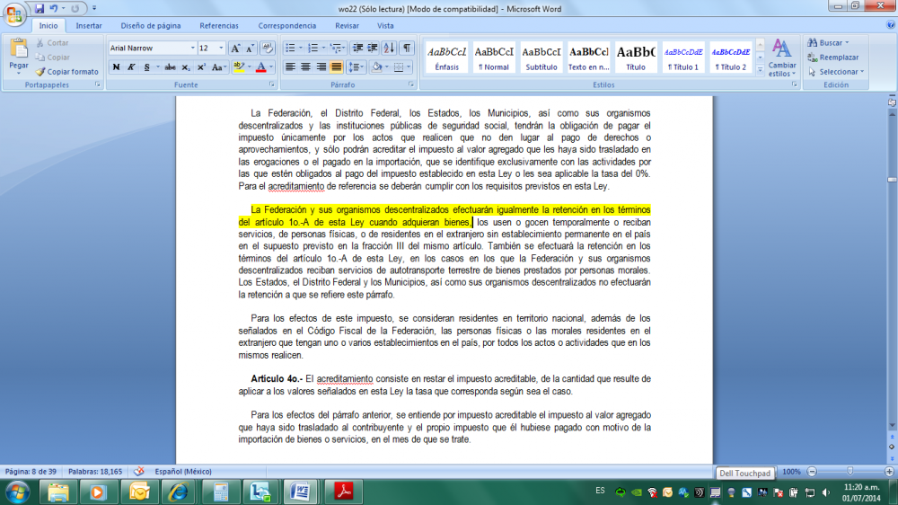This screenshot has height=505, width=898.
Task: Align text to the right
Action: (321, 67)
